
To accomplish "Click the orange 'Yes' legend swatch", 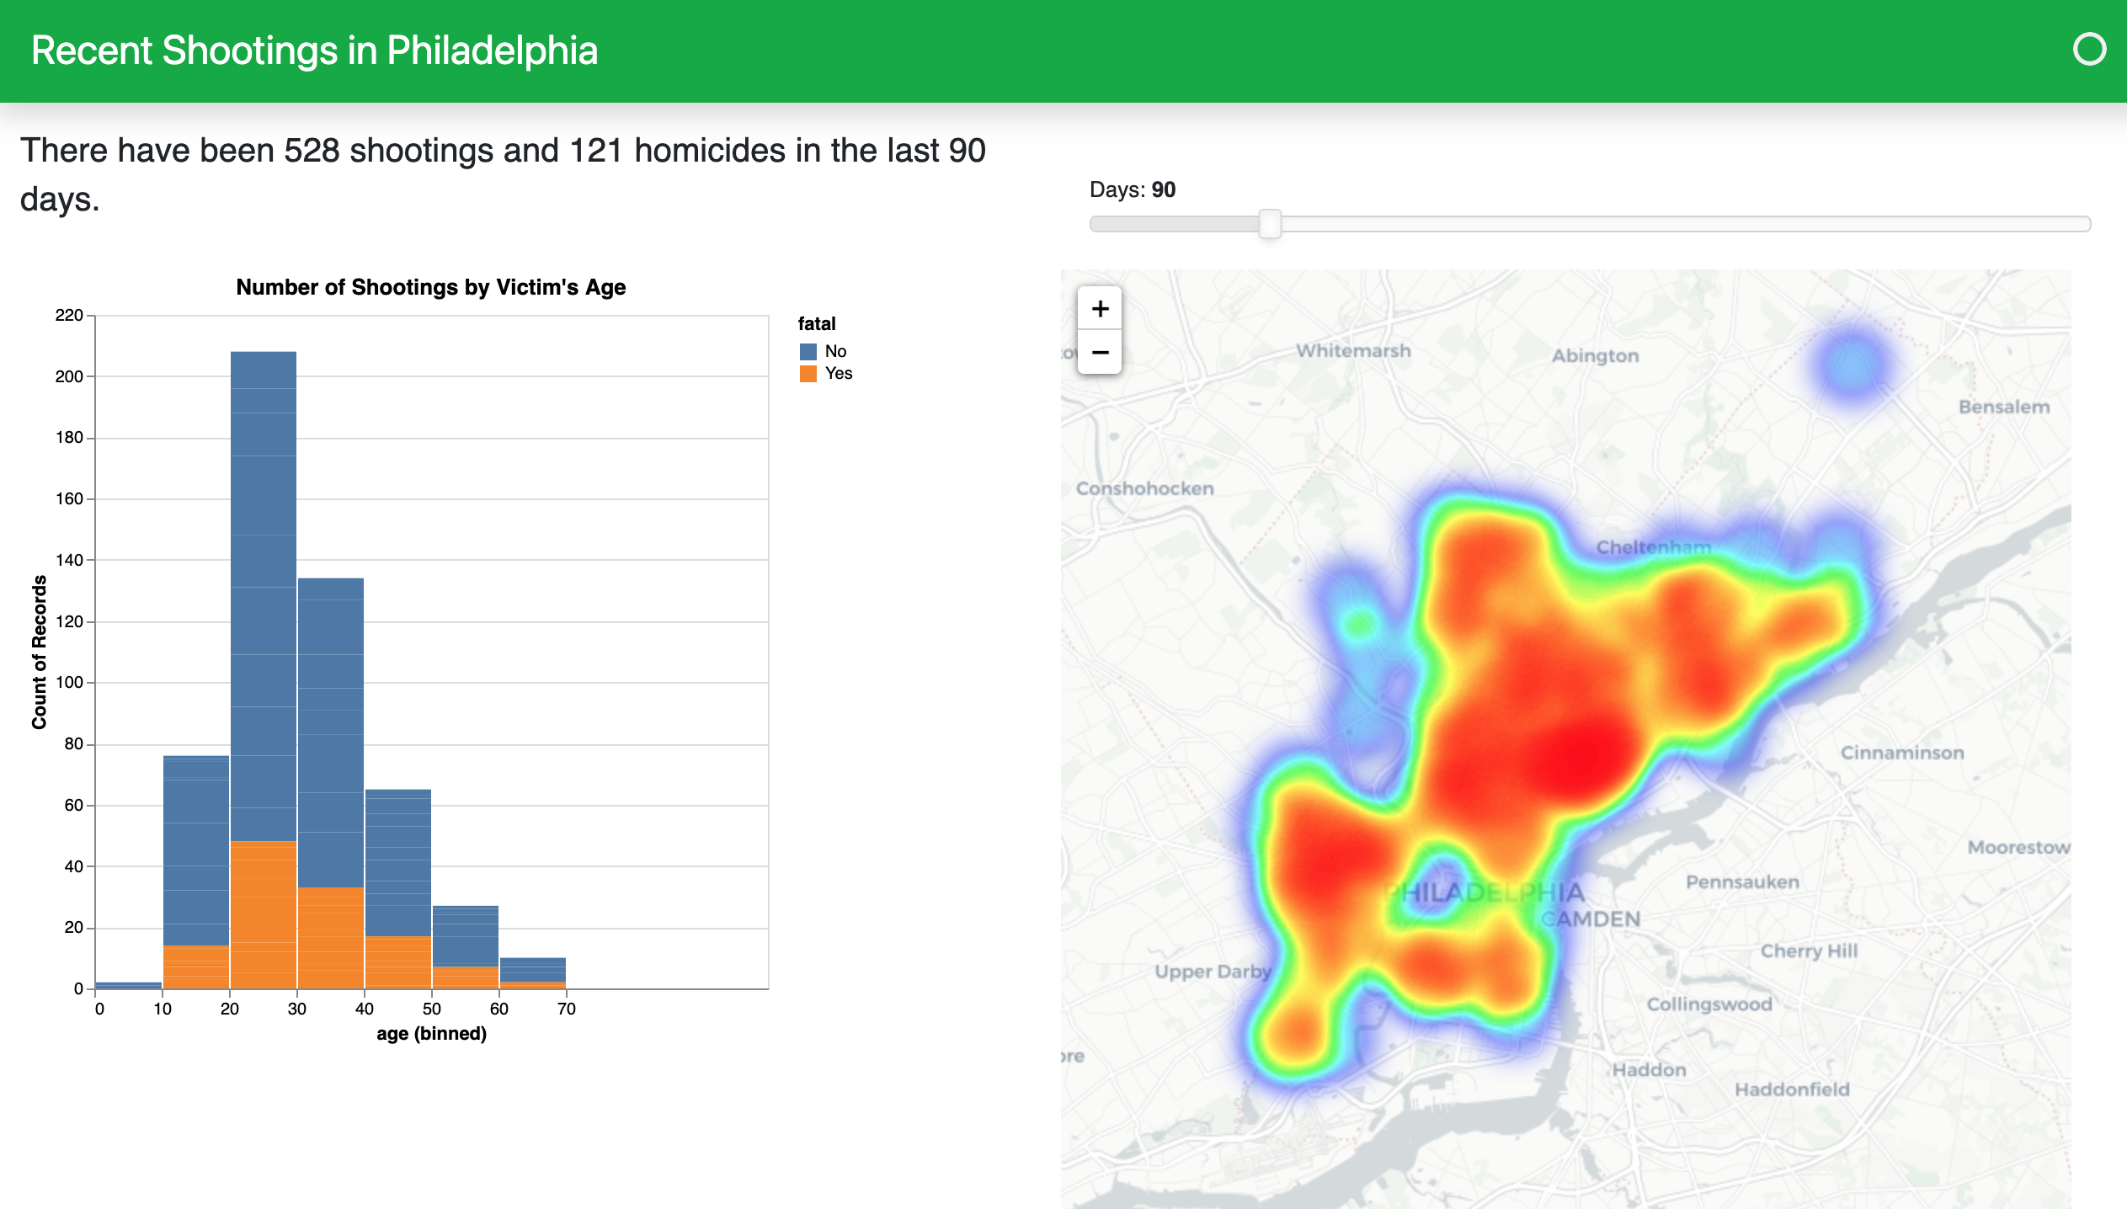I will (808, 374).
